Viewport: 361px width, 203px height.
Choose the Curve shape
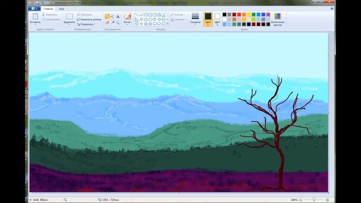pos(142,15)
